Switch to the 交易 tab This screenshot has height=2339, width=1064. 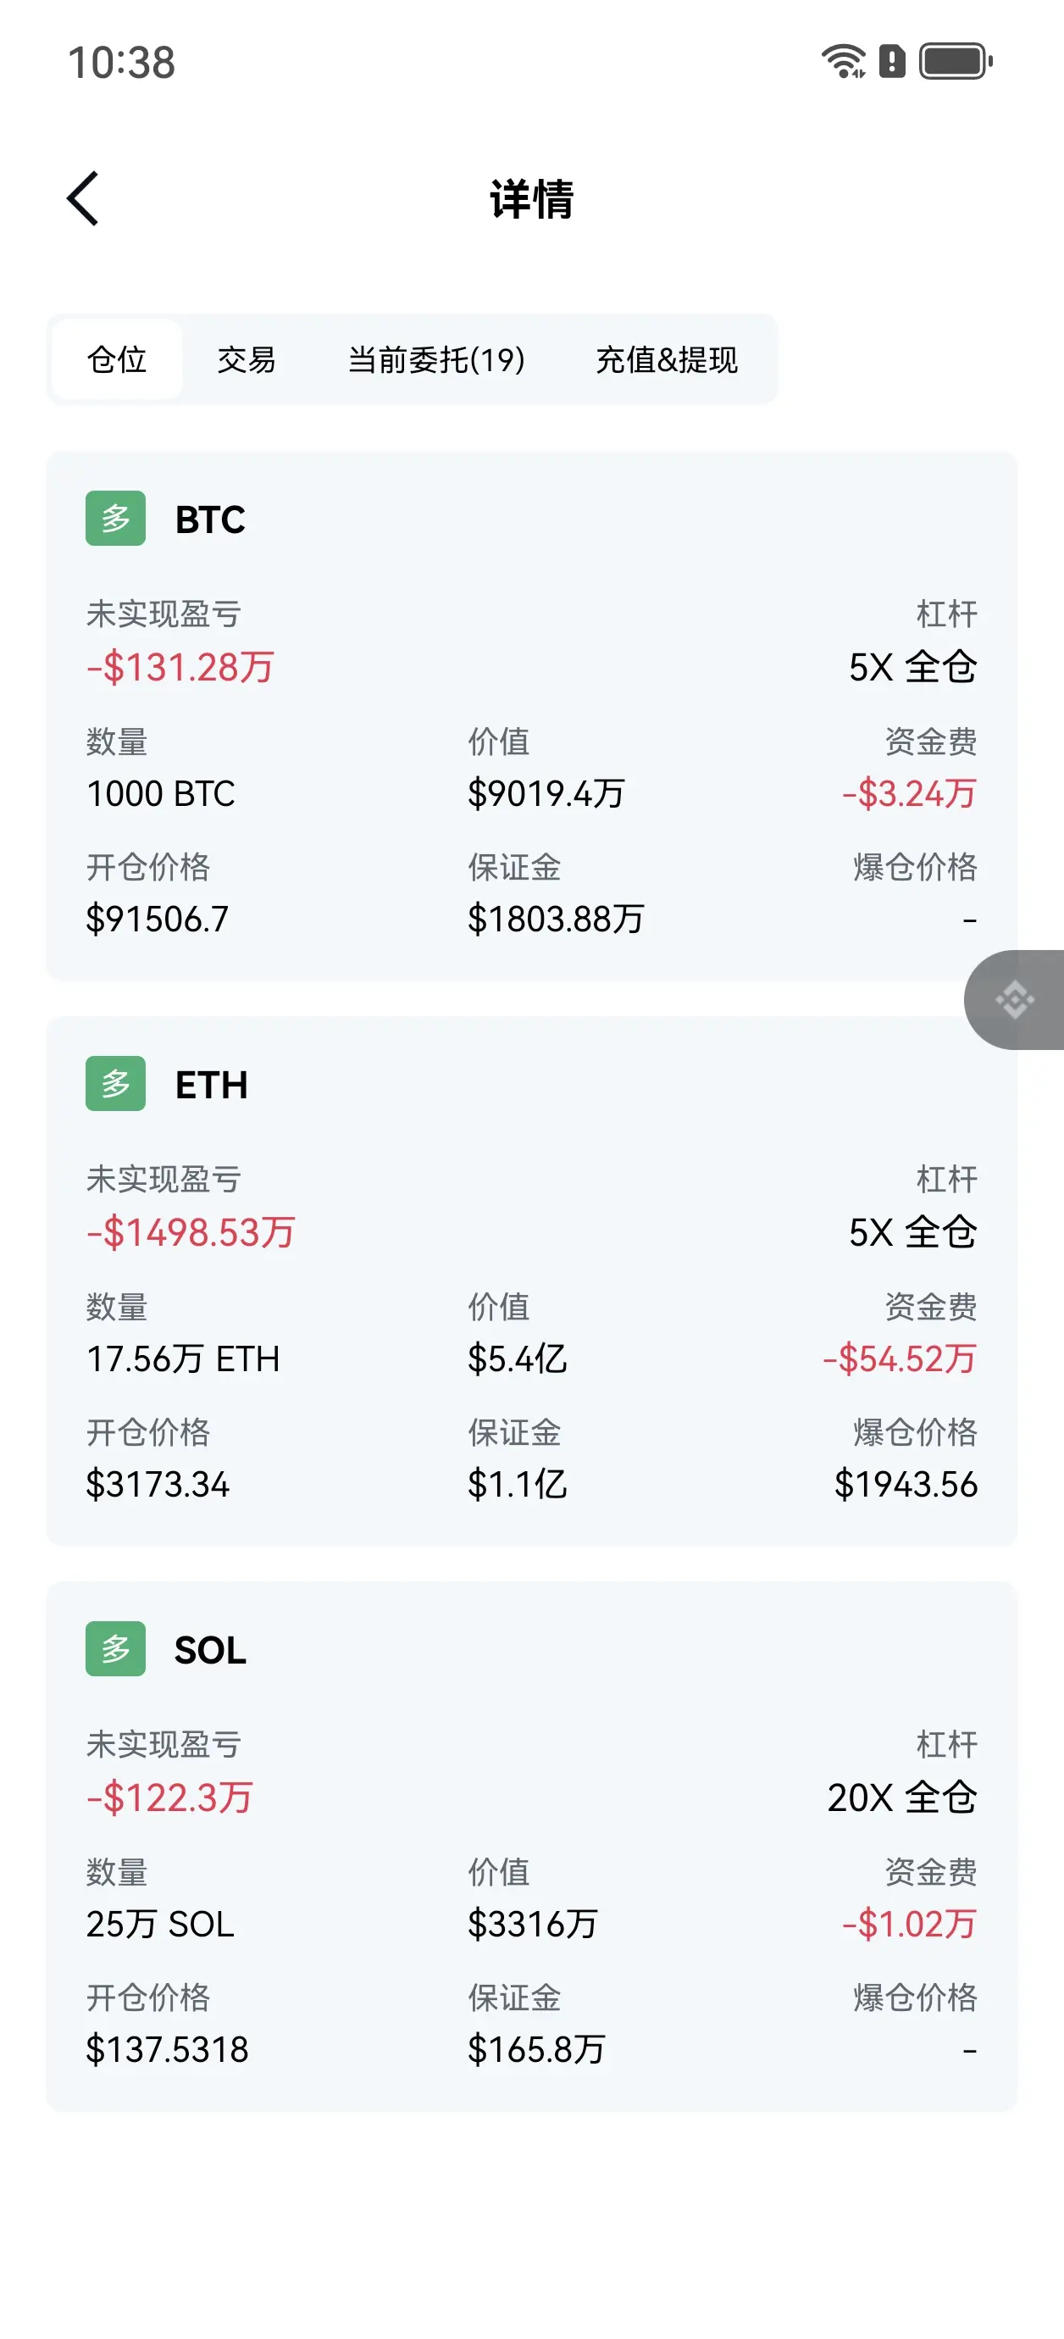246,359
